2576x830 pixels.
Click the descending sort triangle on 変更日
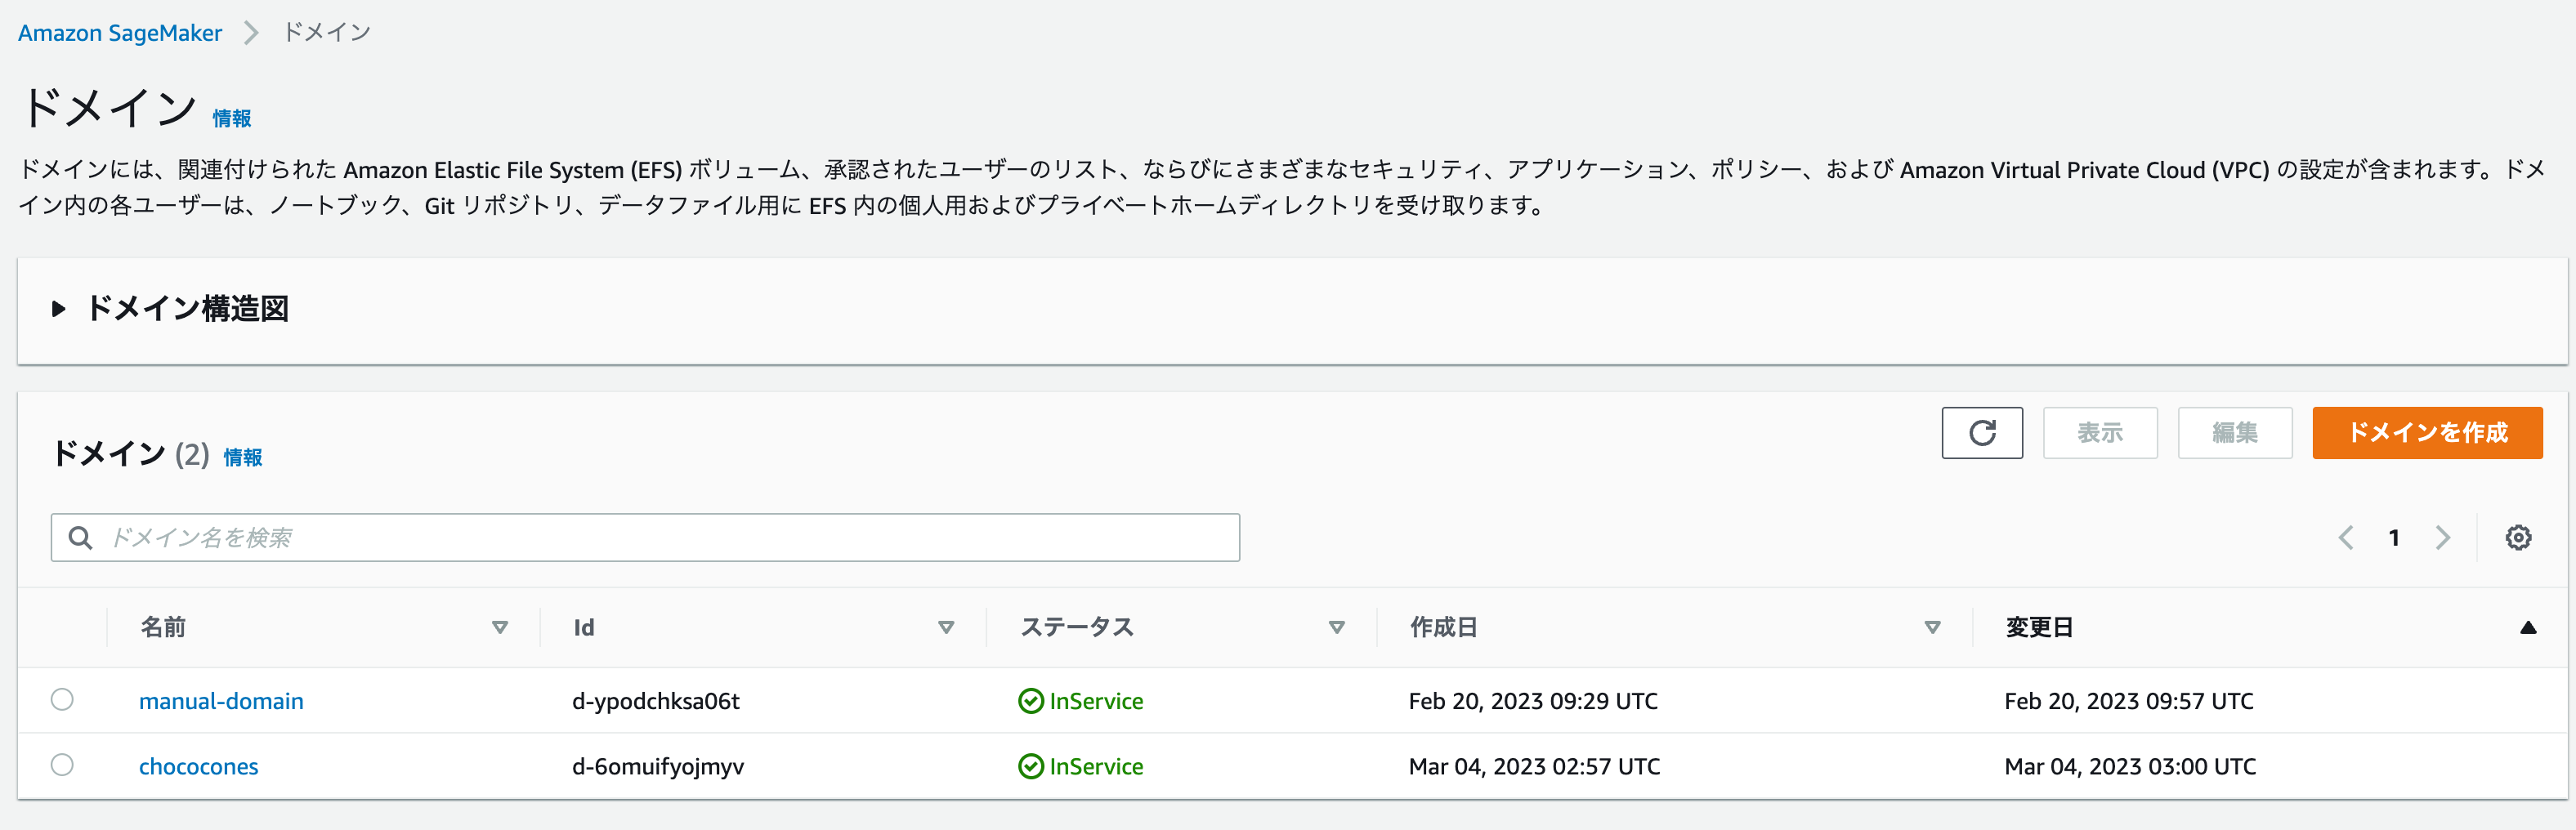point(2529,627)
